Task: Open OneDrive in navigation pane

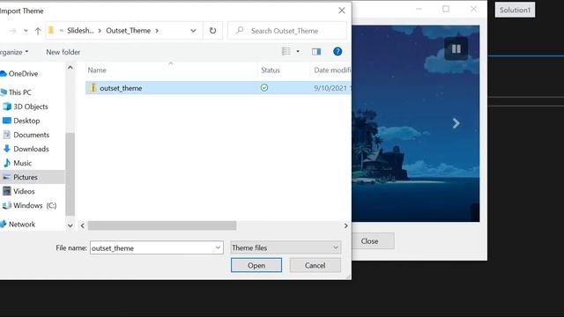Action: [23, 74]
